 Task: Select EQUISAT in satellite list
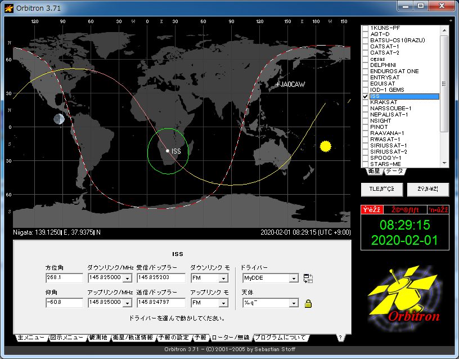tap(382, 84)
